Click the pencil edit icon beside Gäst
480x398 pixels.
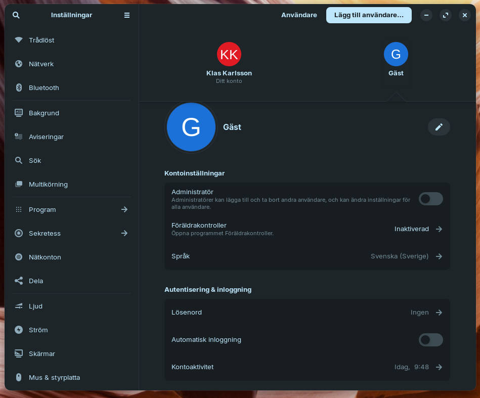[439, 127]
